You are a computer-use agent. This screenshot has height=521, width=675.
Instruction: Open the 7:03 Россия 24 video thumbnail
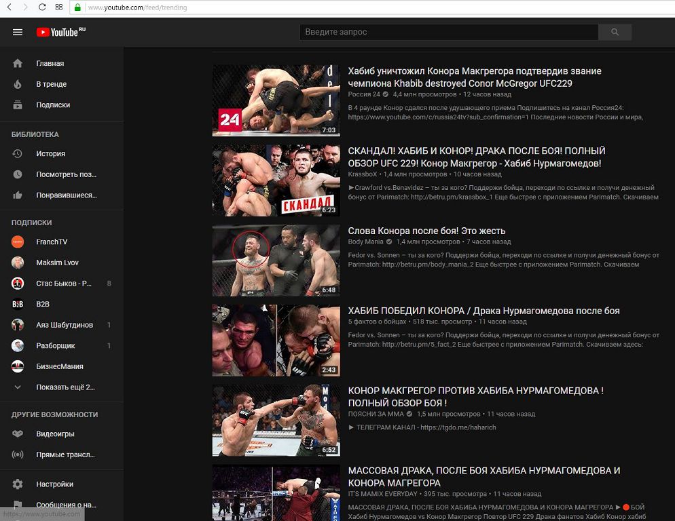pos(276,100)
